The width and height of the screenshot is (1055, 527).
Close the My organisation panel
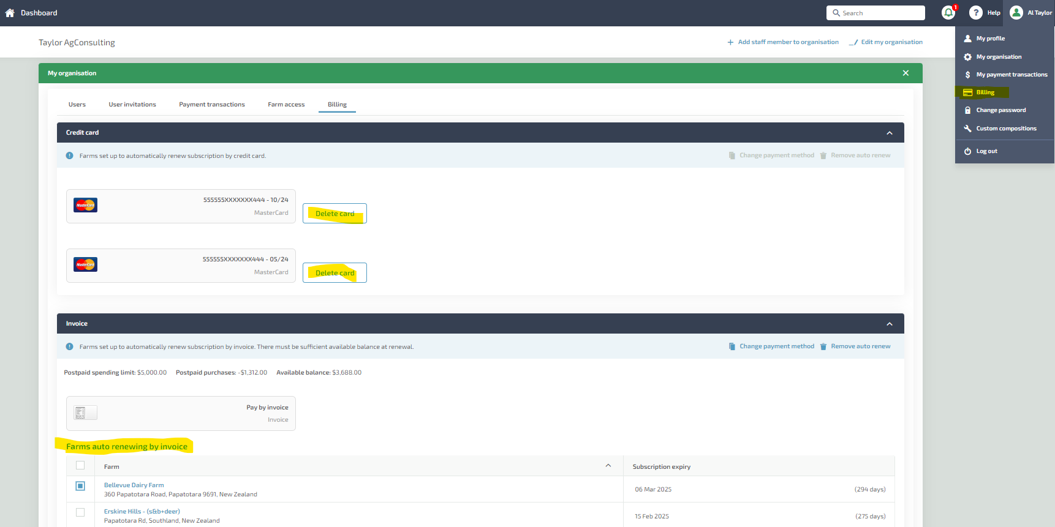click(x=905, y=73)
